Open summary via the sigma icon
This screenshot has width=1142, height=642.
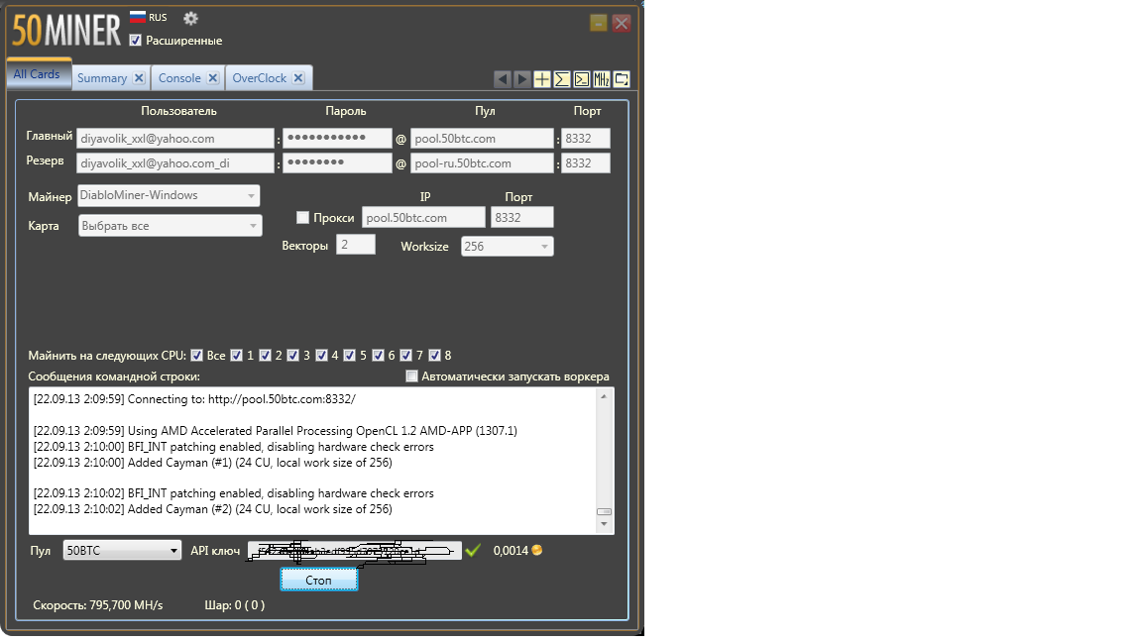(562, 79)
